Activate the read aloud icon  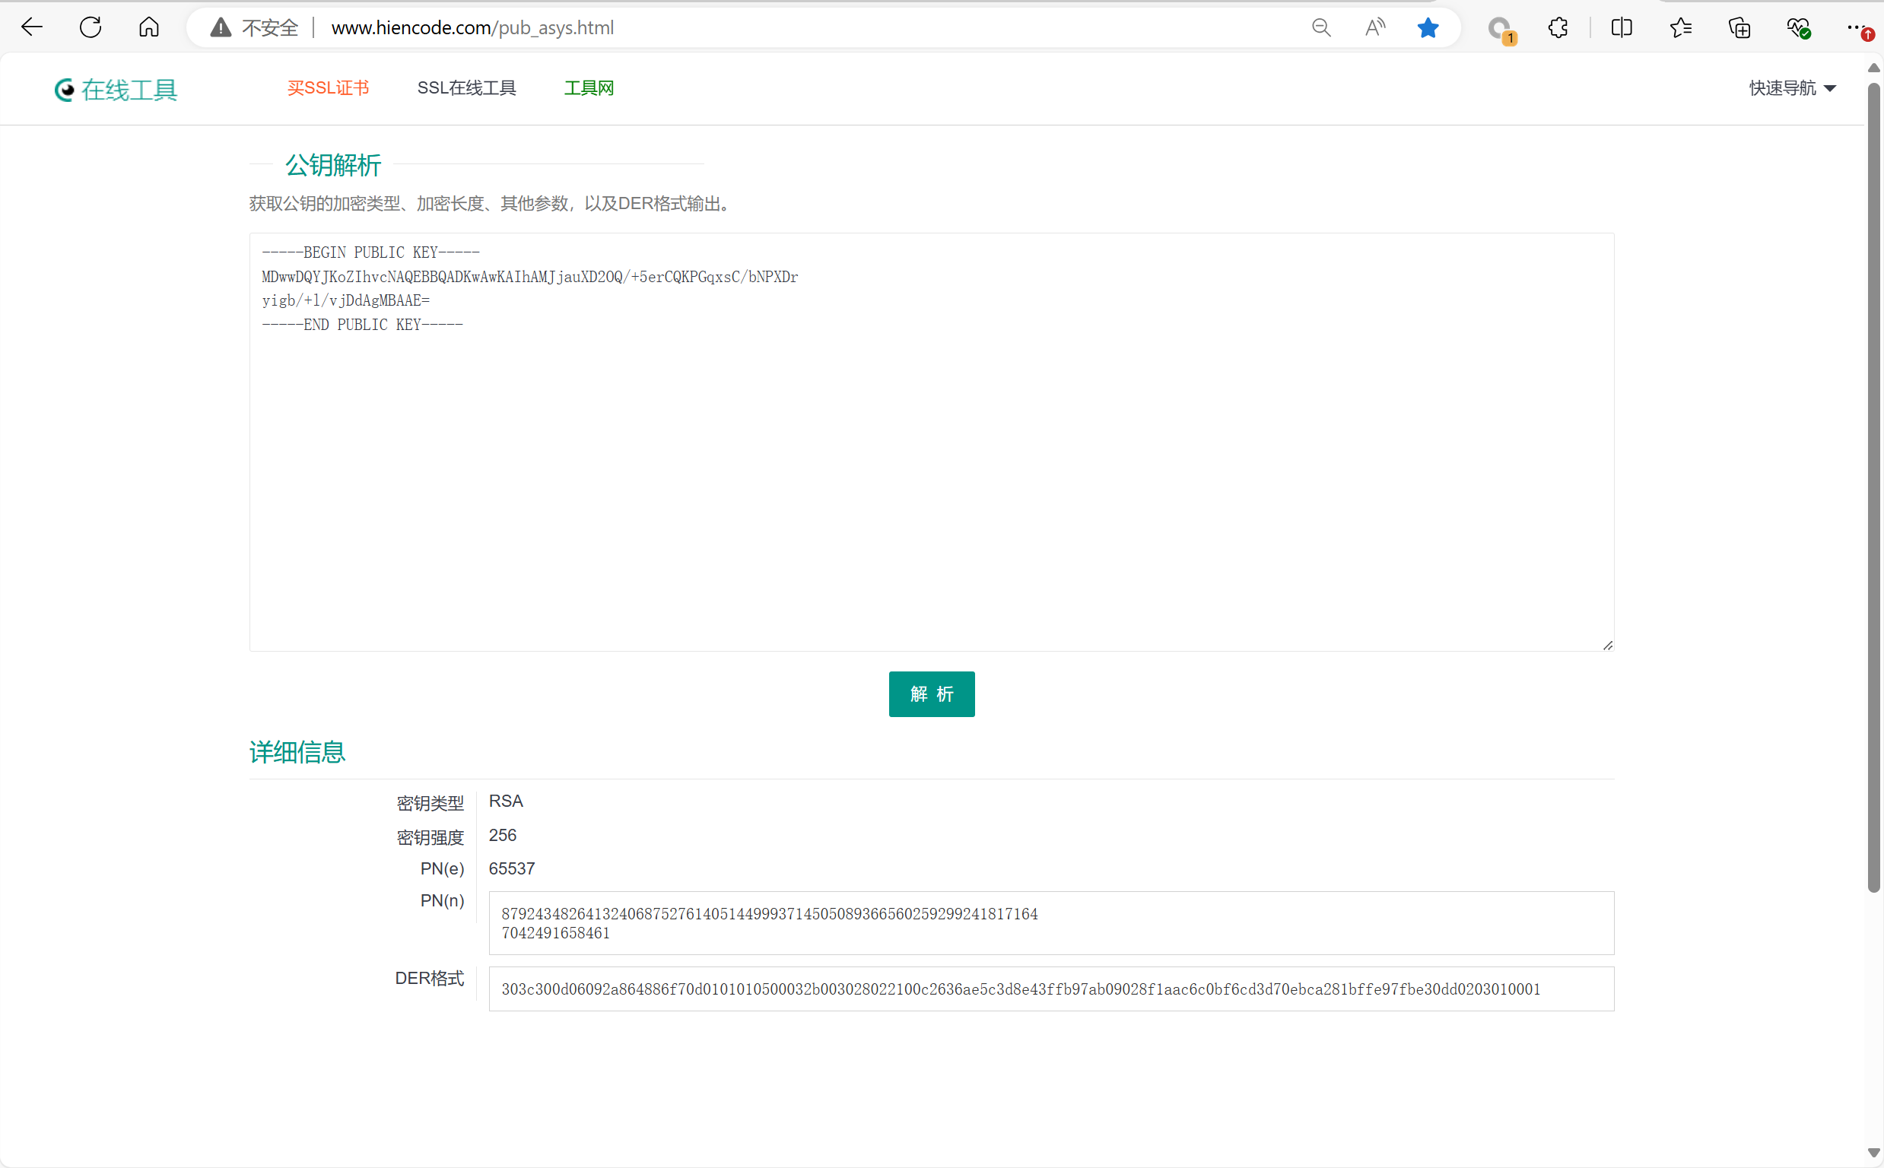pyautogui.click(x=1375, y=28)
